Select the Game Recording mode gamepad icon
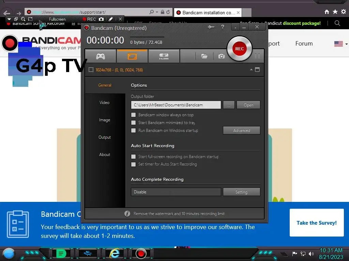The image size is (349, 261). click(101, 56)
